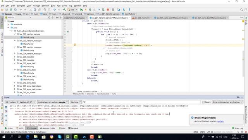Expand the ex_010_async_task package
248x140 pixels.
15,83
